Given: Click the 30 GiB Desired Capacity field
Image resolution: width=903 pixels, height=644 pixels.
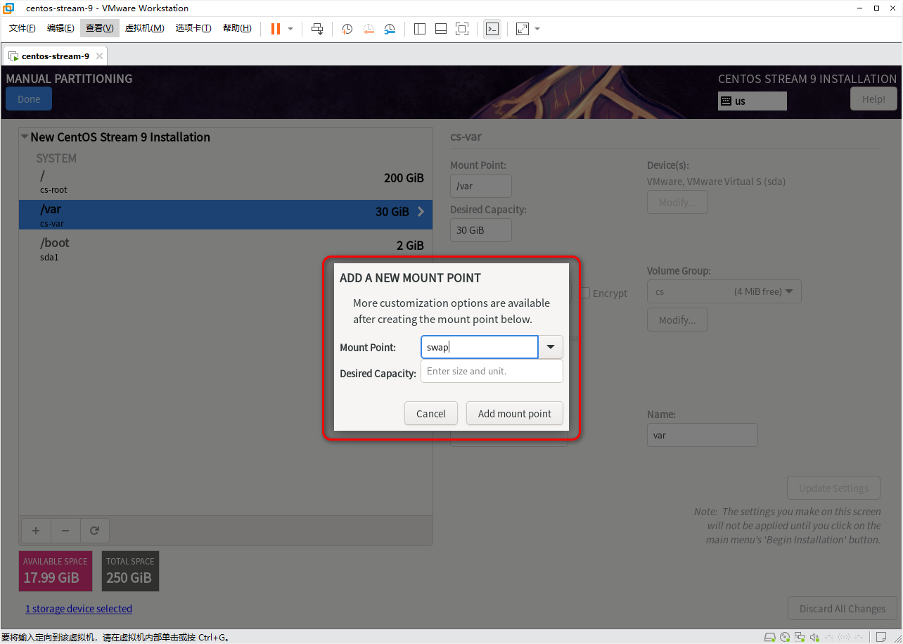Looking at the screenshot, I should pyautogui.click(x=481, y=230).
